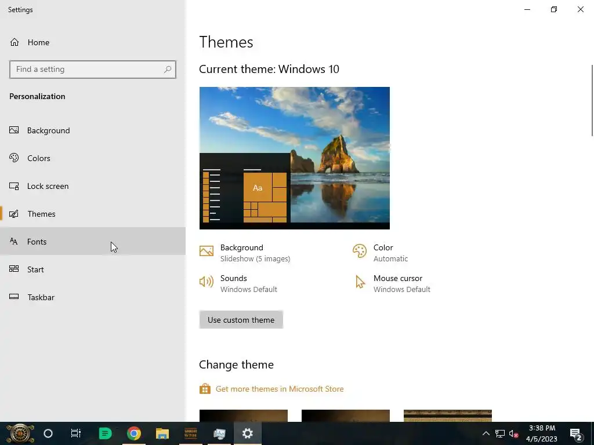This screenshot has width=594, height=445.
Task: Open Fonts settings page
Action: tap(93, 242)
